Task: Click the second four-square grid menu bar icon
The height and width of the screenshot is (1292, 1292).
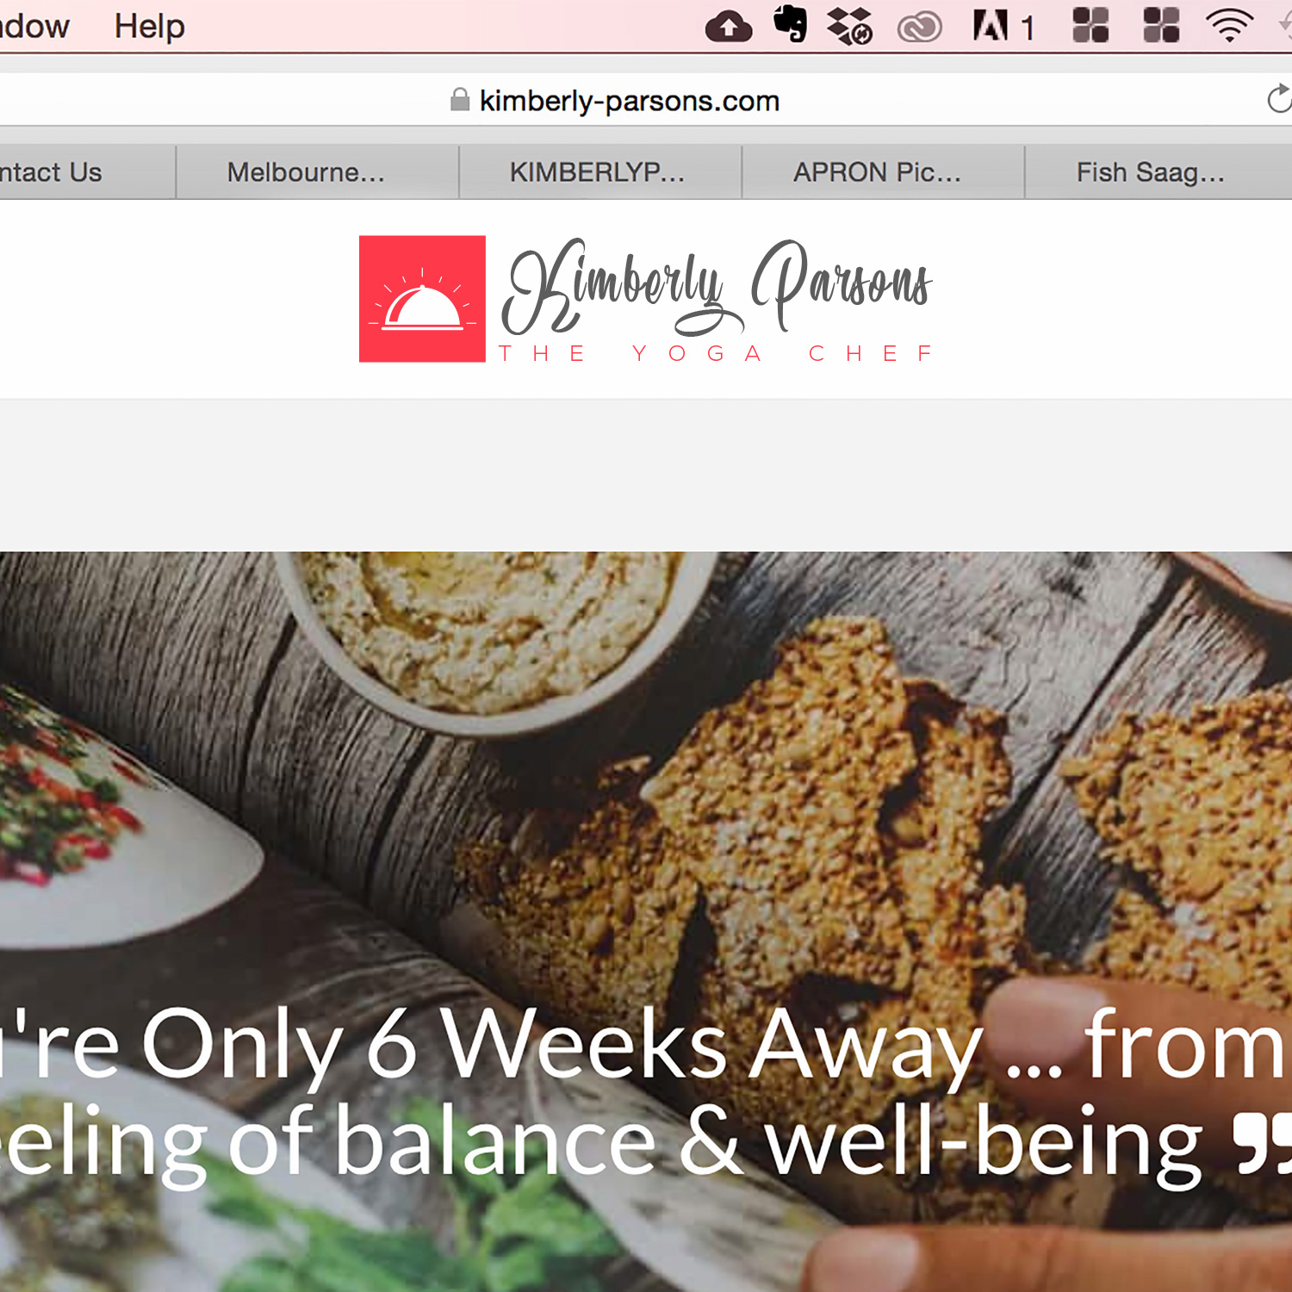Action: click(x=1161, y=25)
